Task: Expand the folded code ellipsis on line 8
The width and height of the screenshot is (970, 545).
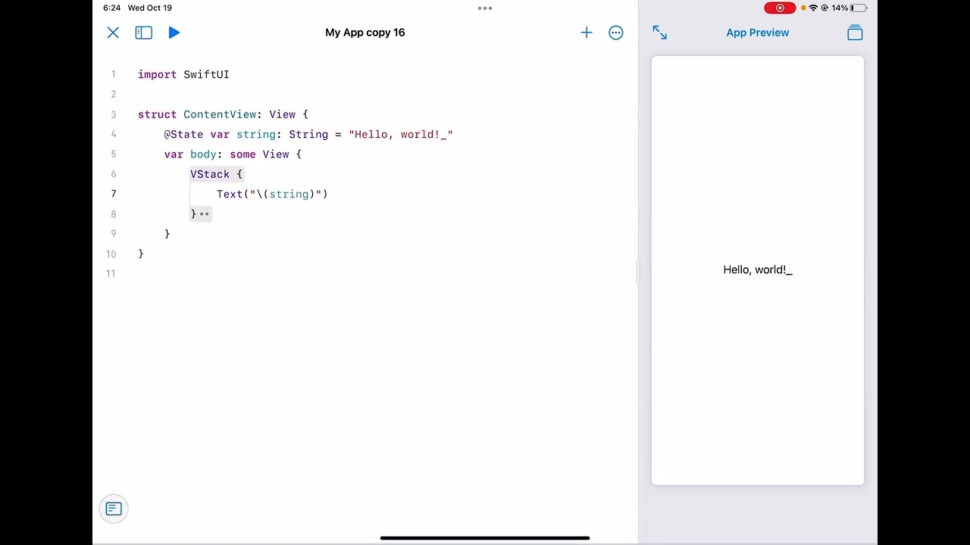Action: tap(204, 214)
